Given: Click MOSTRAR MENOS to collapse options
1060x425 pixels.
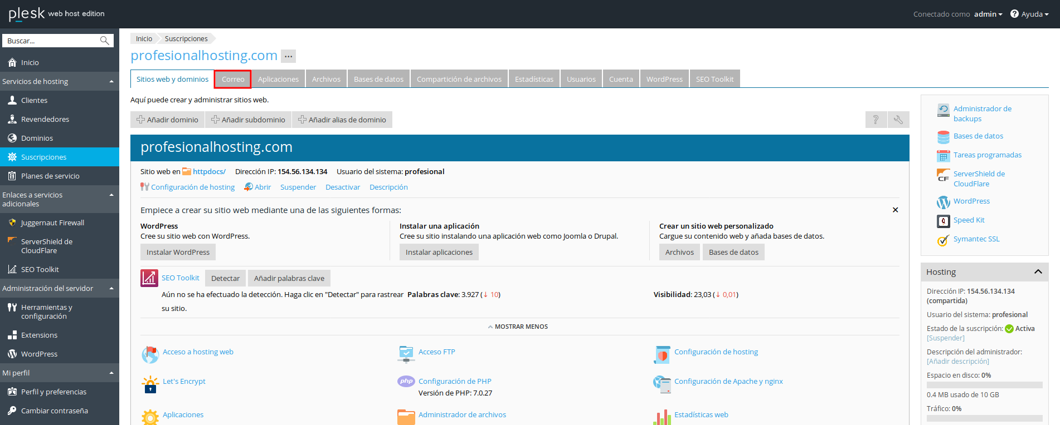Looking at the screenshot, I should tap(518, 327).
